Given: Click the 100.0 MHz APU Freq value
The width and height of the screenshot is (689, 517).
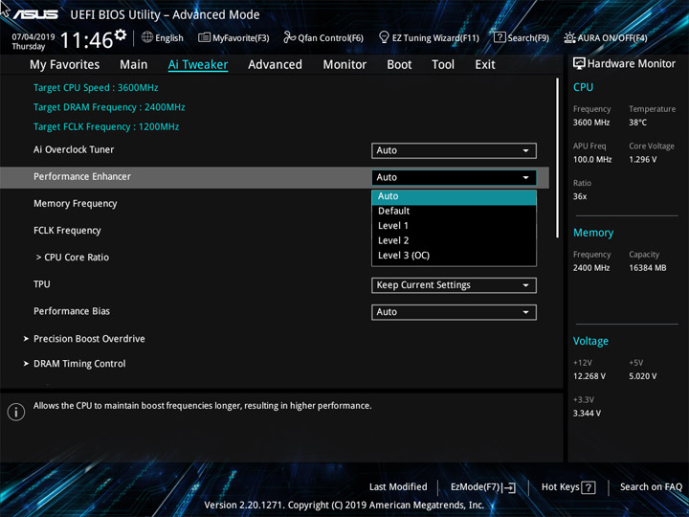Looking at the screenshot, I should (592, 160).
